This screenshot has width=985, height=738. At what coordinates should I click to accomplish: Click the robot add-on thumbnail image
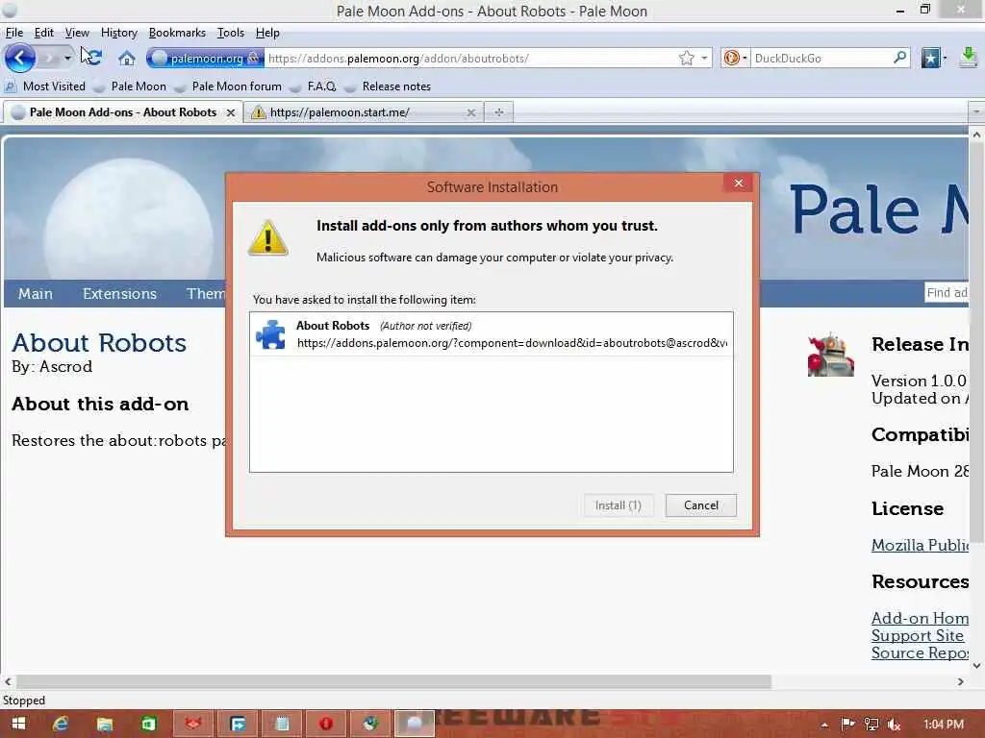[830, 355]
